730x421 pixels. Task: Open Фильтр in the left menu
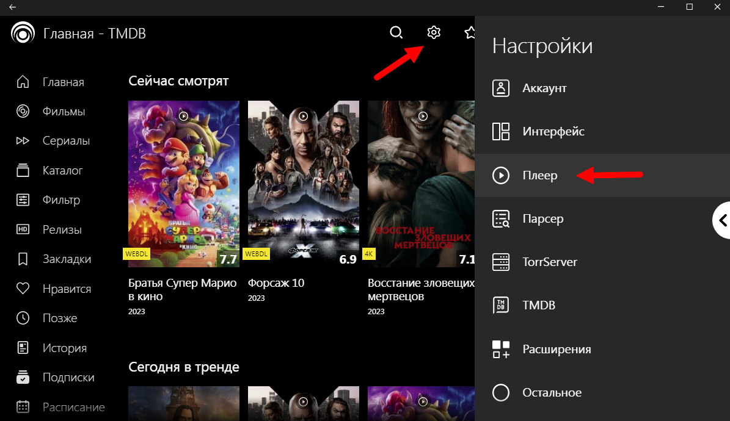[61, 200]
